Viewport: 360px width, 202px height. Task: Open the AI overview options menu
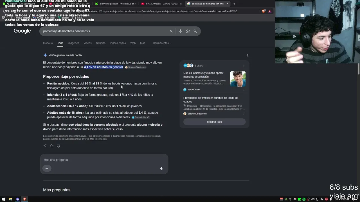(247, 55)
